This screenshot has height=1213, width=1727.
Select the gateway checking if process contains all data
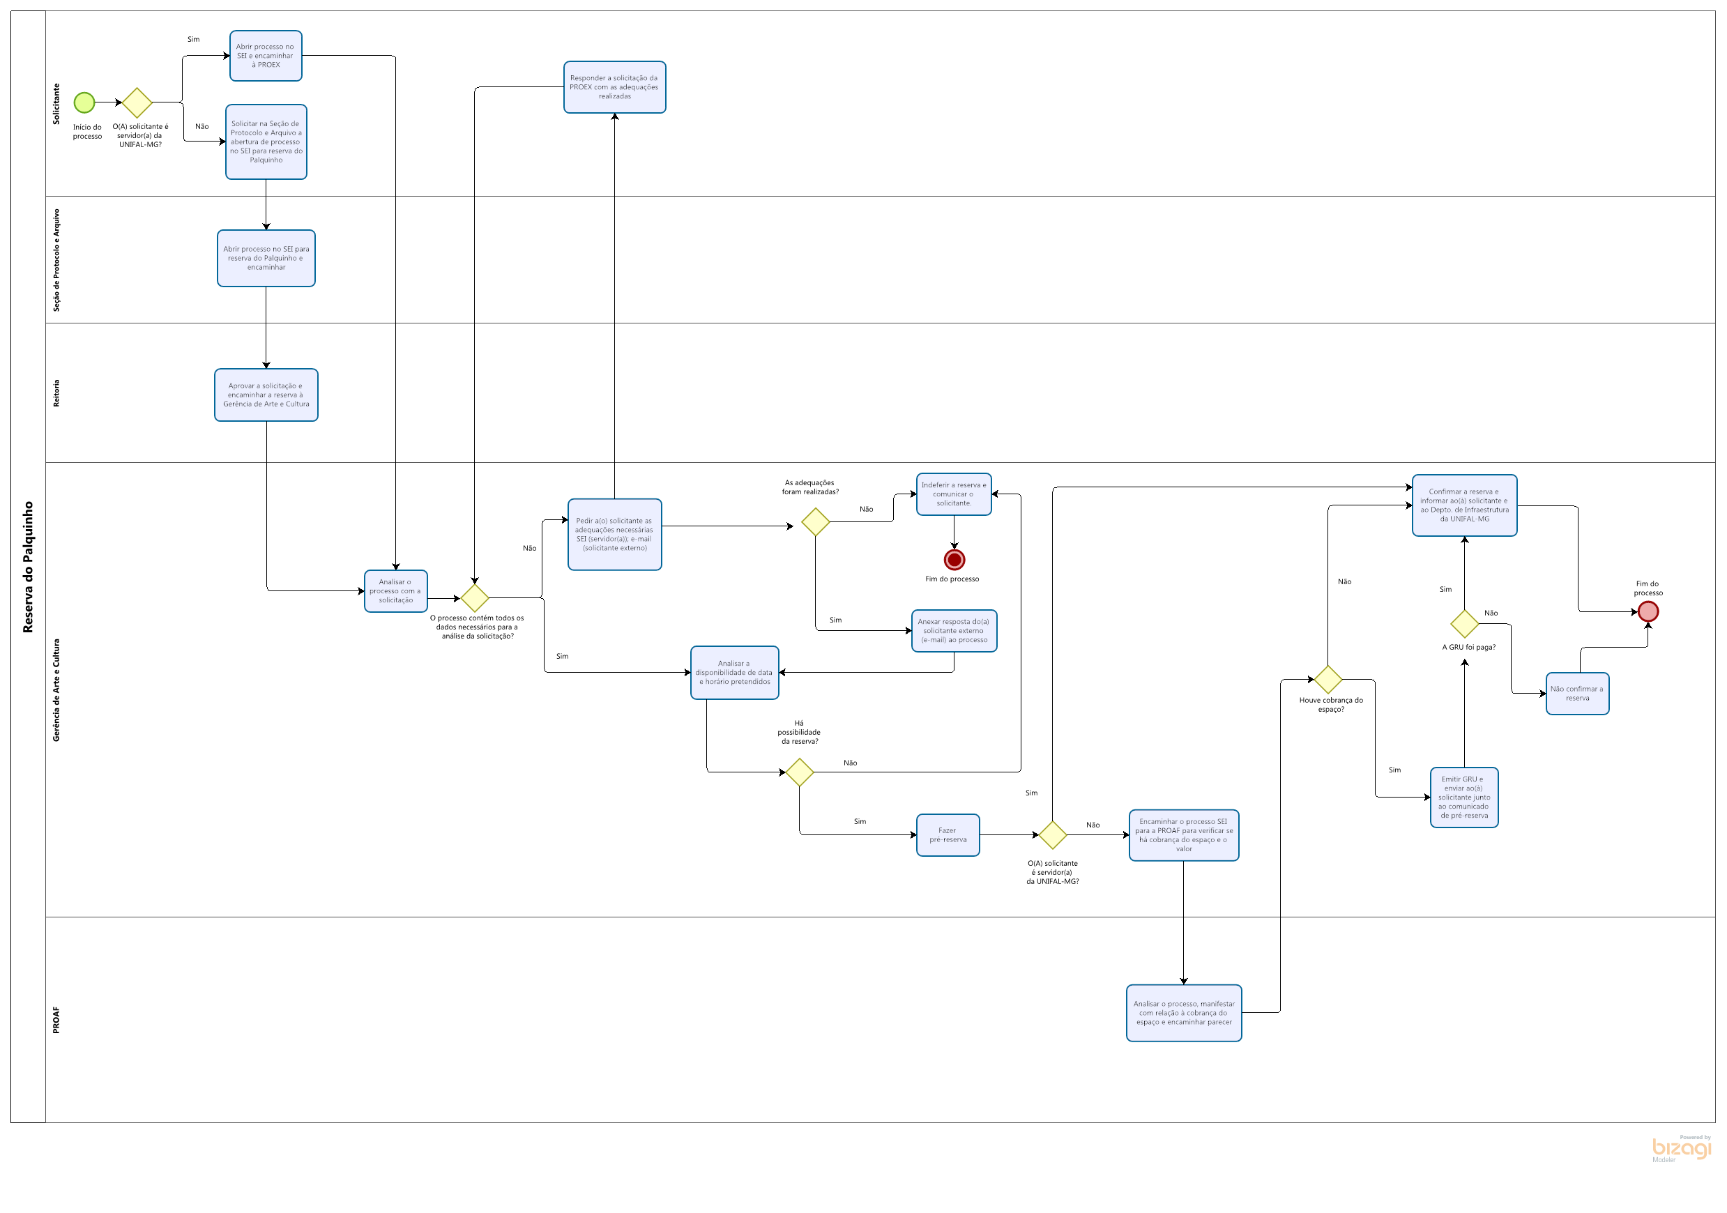(475, 598)
